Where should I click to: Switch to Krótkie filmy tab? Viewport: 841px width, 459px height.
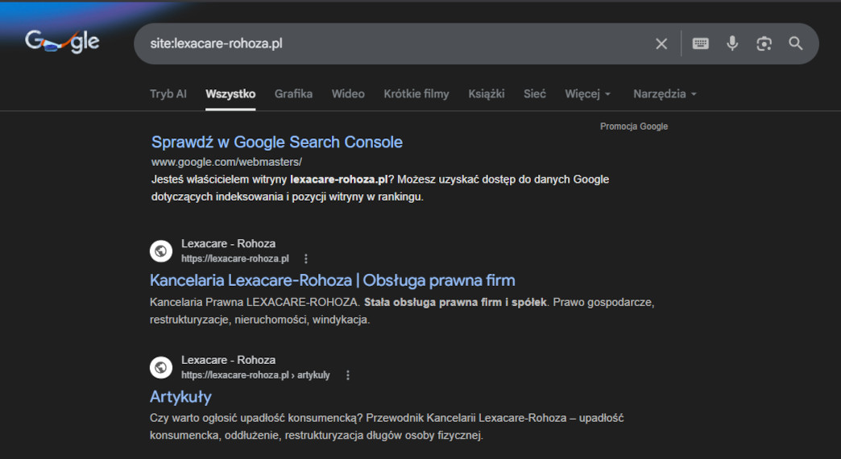[416, 94]
